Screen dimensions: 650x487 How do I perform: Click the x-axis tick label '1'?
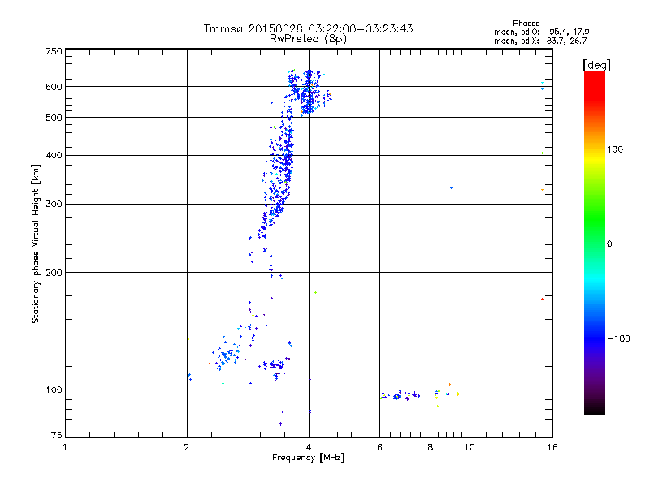pos(65,447)
